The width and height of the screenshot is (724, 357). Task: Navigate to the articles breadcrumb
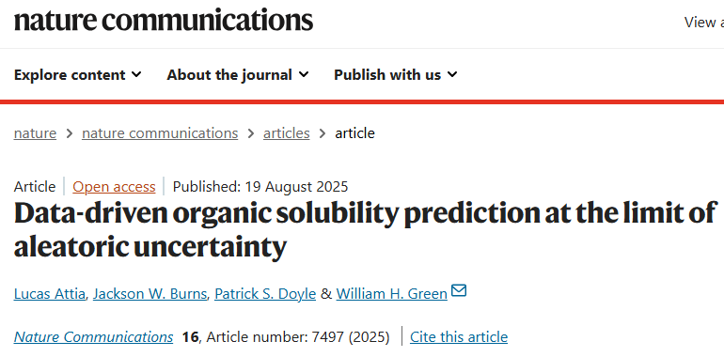pyautogui.click(x=286, y=133)
